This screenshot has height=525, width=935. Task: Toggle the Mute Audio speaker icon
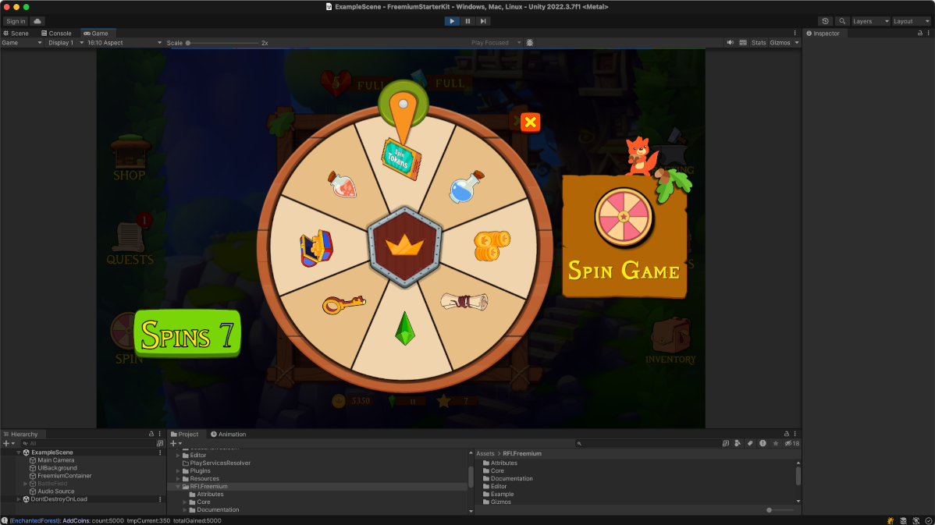pos(730,43)
